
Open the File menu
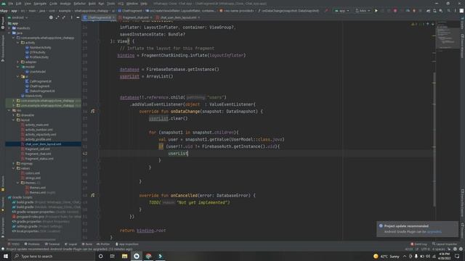pyautogui.click(x=11, y=4)
